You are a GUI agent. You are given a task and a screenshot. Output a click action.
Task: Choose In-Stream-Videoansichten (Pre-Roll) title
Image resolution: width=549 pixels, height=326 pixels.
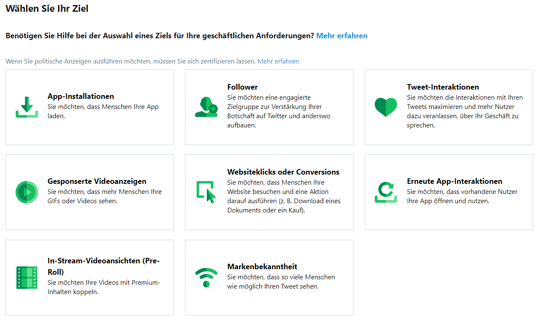104,266
